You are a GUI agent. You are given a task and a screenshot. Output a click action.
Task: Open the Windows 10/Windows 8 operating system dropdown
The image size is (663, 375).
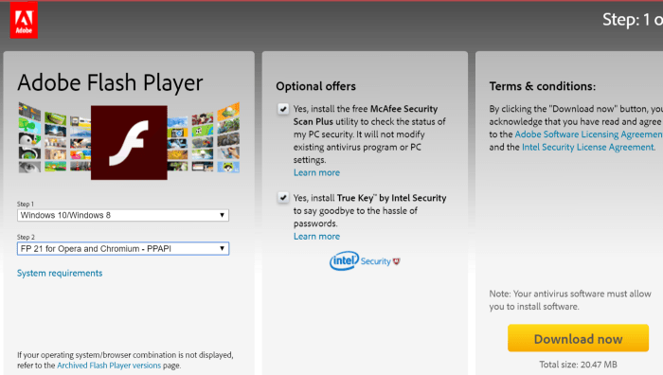coord(123,215)
